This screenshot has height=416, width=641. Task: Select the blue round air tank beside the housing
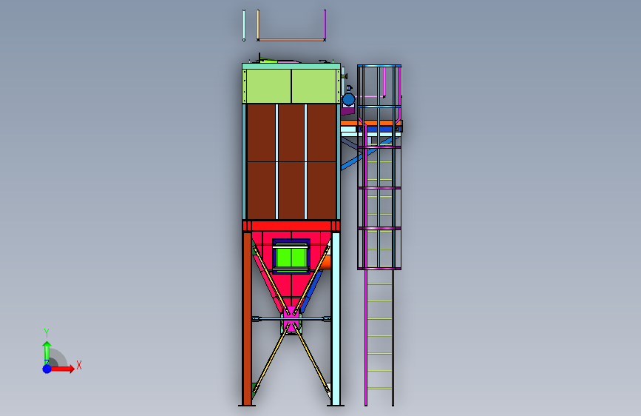pos(348,99)
